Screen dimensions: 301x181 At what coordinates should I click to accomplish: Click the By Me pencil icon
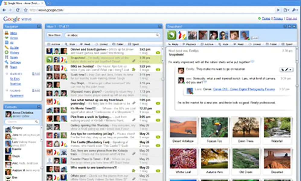(x=7, y=47)
